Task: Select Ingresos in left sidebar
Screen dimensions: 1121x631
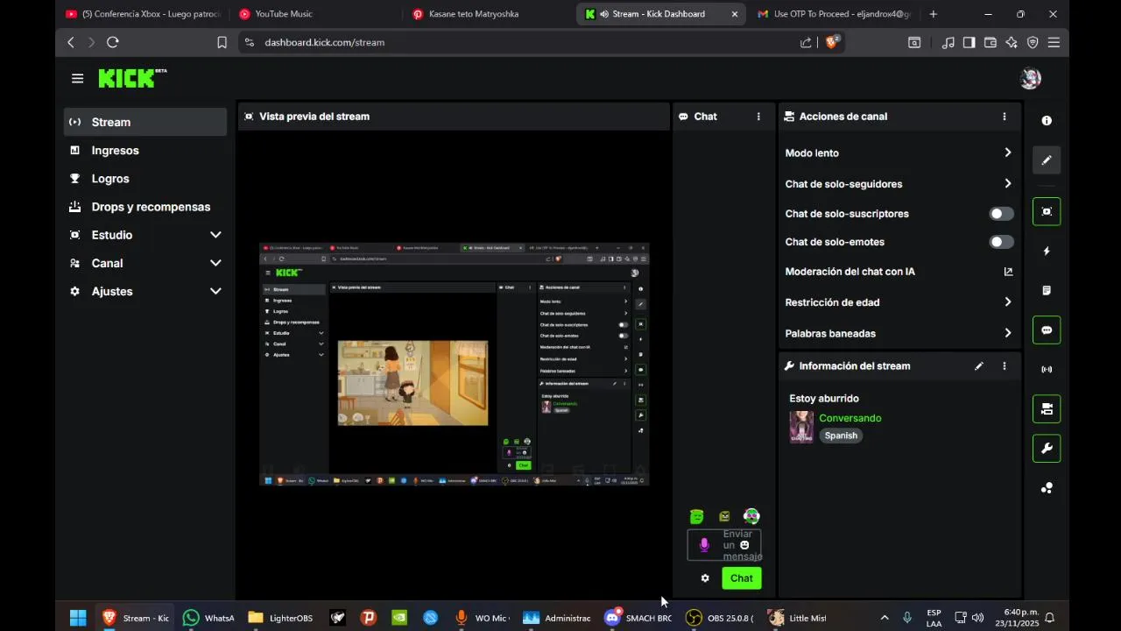Action: click(x=145, y=151)
